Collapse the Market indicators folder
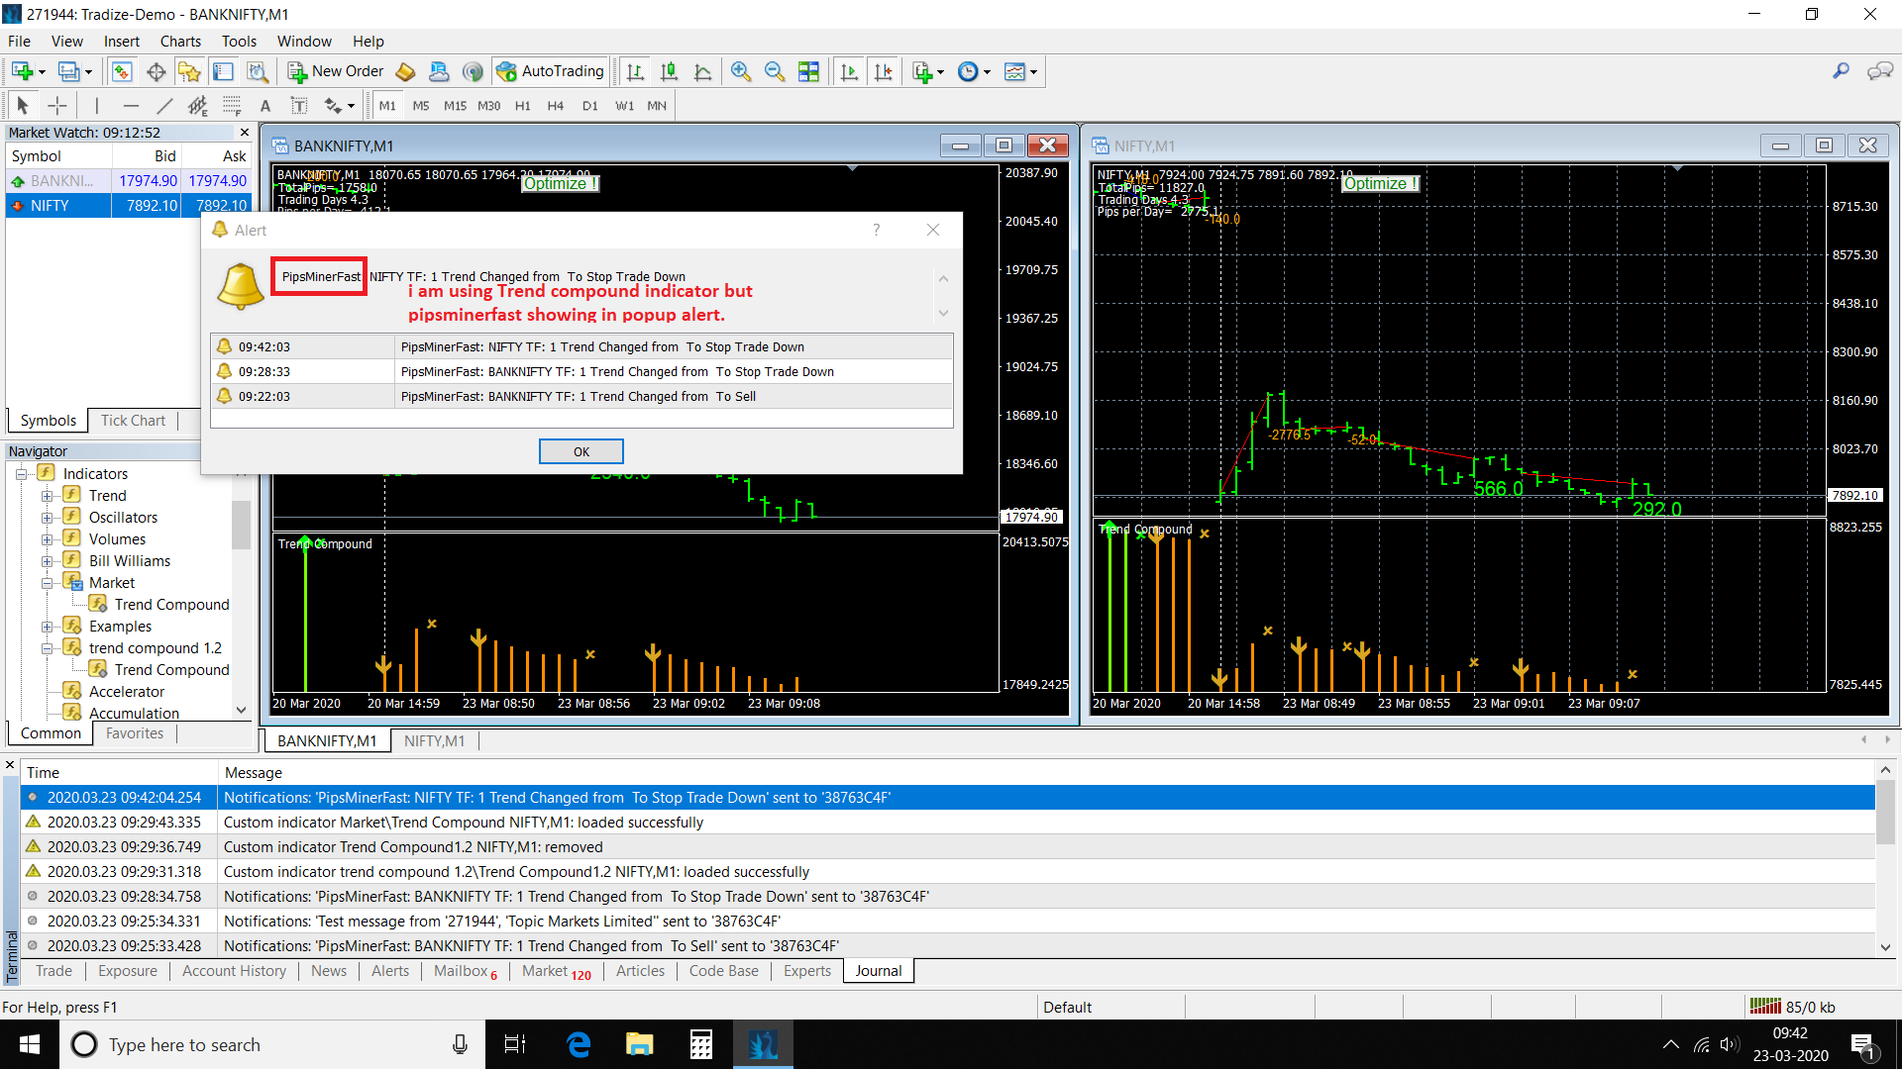Viewport: 1902px width, 1069px height. 47,583
